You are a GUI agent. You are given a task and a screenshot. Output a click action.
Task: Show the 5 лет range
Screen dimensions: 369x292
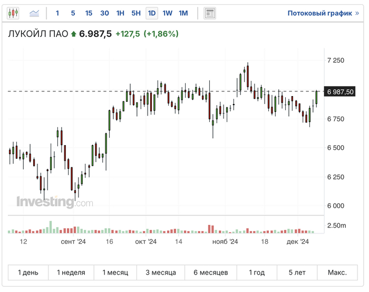click(297, 272)
